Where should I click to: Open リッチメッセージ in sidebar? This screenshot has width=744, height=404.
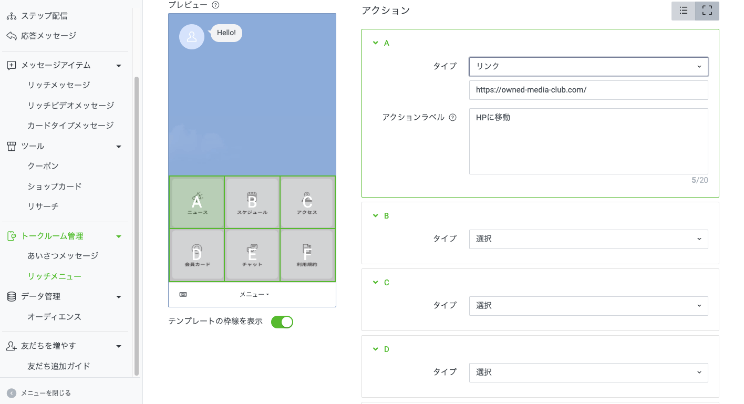pos(59,85)
